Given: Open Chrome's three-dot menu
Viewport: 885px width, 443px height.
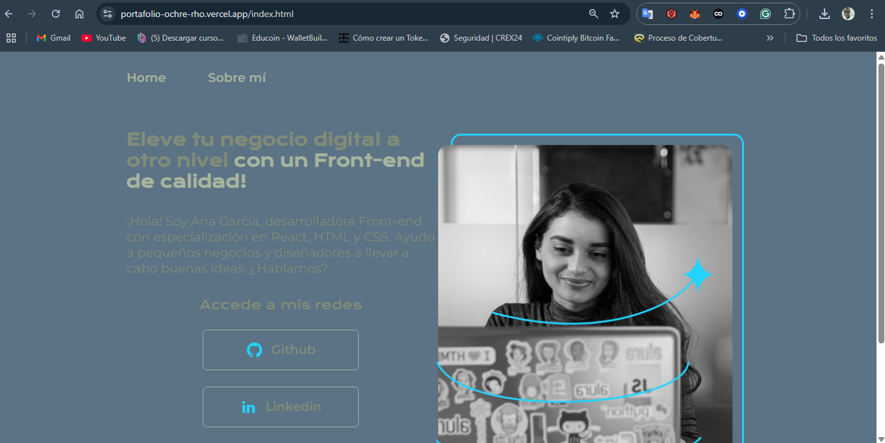Looking at the screenshot, I should (x=872, y=14).
